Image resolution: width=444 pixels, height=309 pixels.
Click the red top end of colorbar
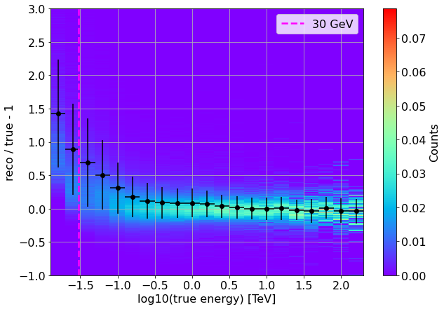tap(389, 11)
